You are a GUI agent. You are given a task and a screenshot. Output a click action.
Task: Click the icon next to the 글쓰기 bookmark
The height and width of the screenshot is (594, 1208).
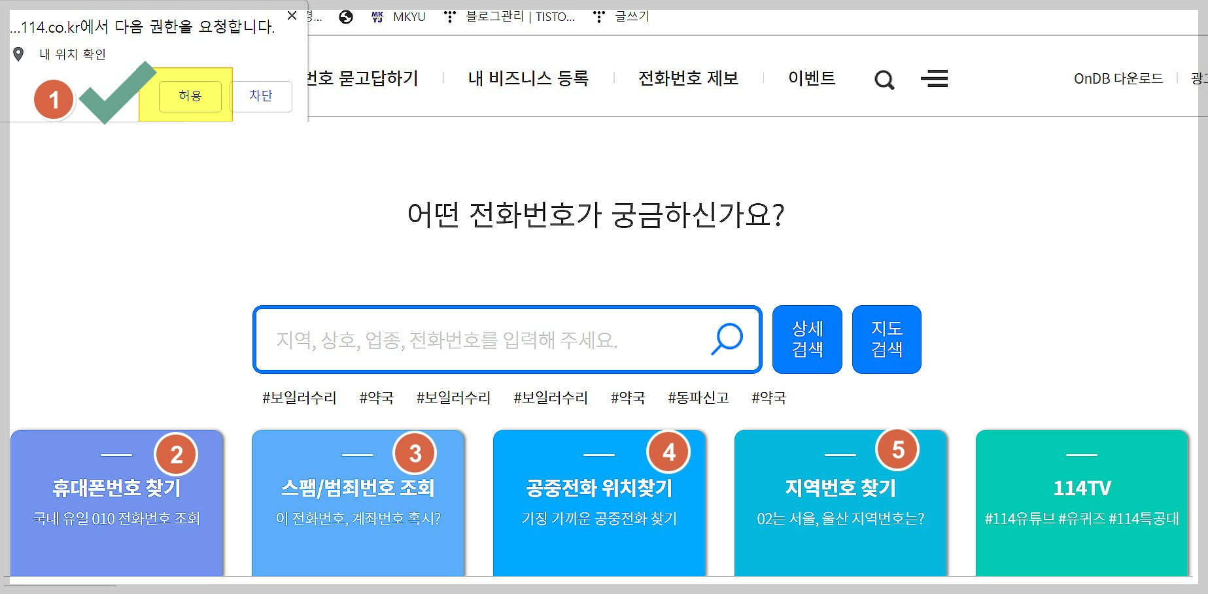599,16
